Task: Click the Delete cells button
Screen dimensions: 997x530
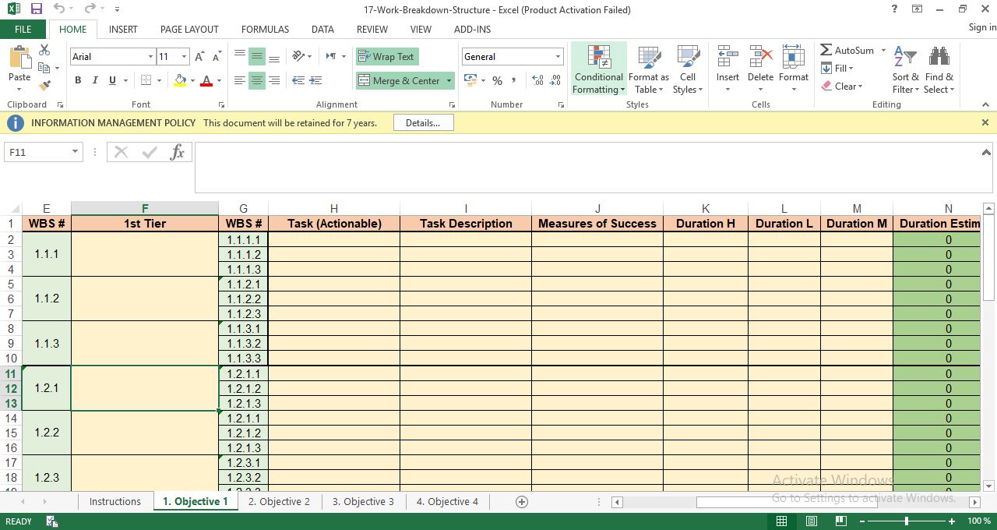Action: click(x=760, y=70)
